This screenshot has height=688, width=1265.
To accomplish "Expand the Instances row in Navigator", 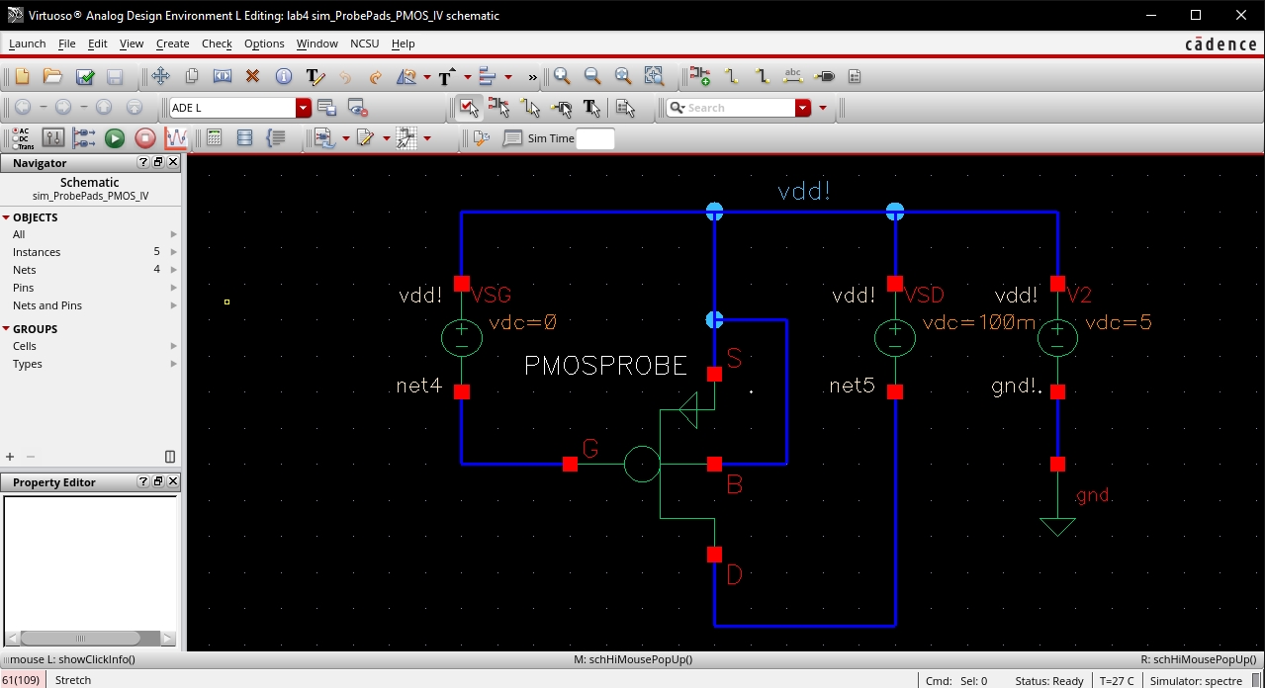I will pyautogui.click(x=173, y=252).
